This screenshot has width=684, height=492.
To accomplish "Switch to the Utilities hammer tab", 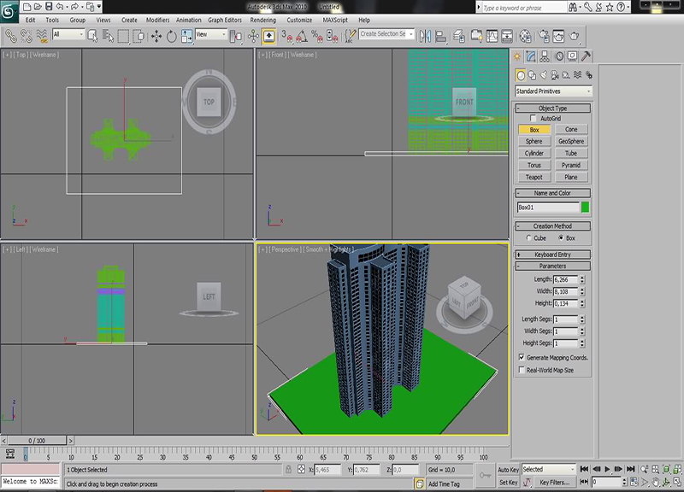I will (x=586, y=56).
